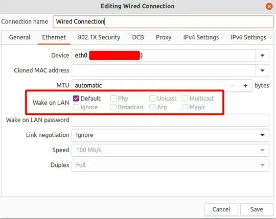Open the Link negotiation dropdown
This screenshot has height=219, width=276.
click(x=170, y=135)
